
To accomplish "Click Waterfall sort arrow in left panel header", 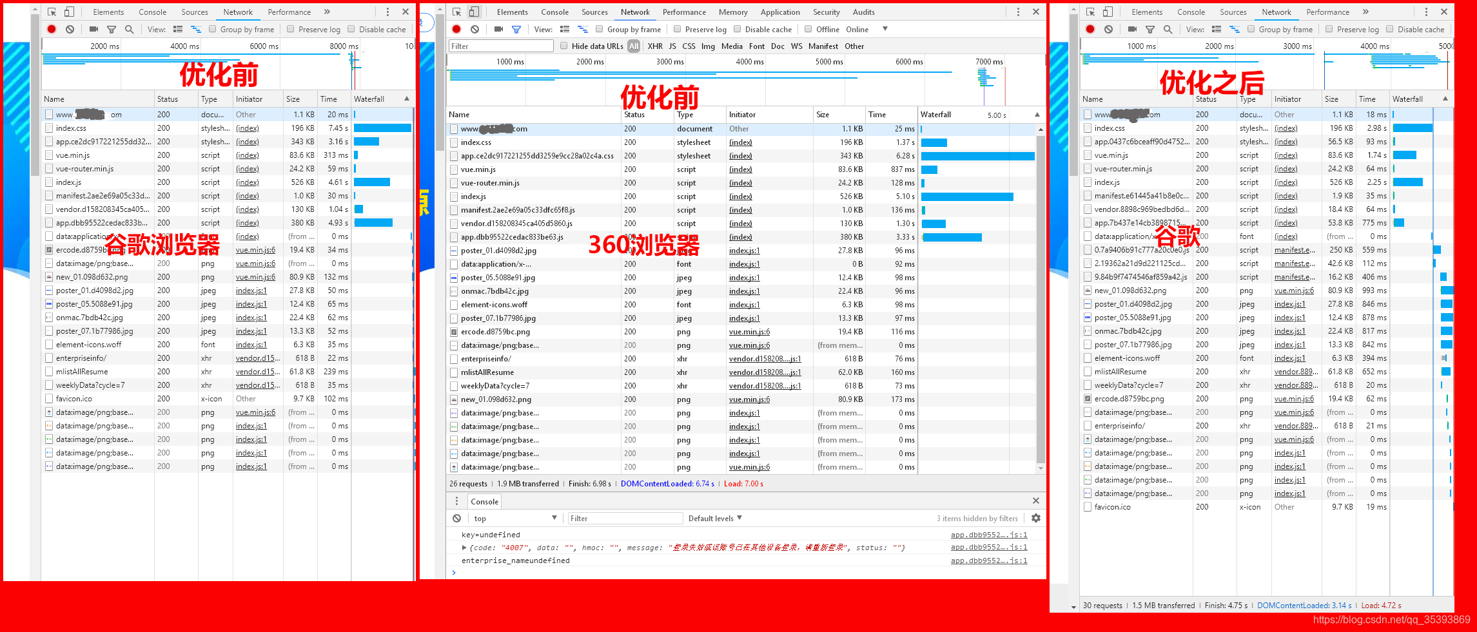I will coord(407,99).
